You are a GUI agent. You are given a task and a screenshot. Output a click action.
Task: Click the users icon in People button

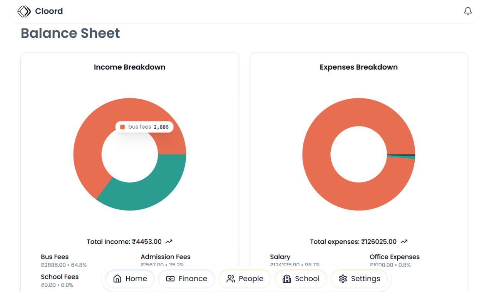(231, 279)
